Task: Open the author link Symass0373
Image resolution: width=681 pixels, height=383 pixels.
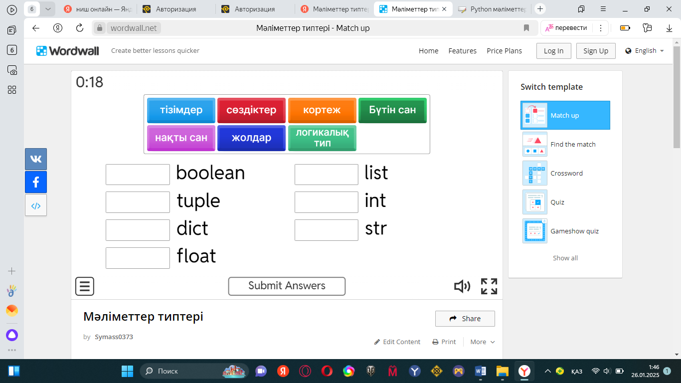Action: [114, 337]
